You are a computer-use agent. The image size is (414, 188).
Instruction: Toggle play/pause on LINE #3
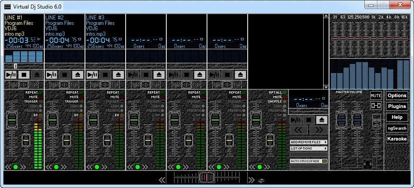[92, 75]
